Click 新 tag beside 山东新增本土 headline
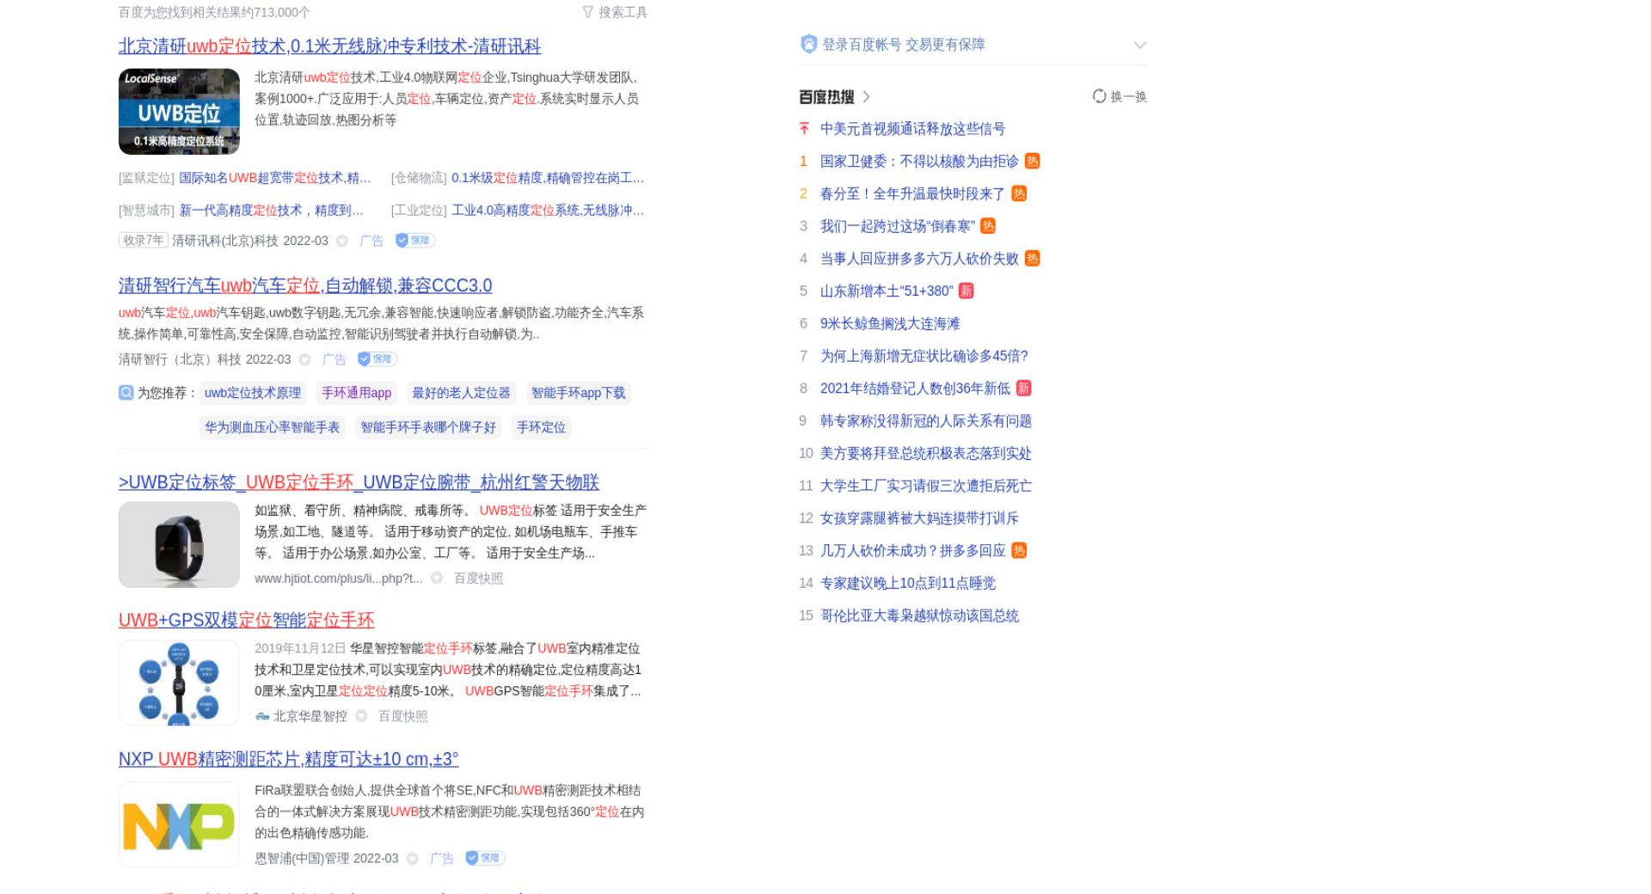 967,291
